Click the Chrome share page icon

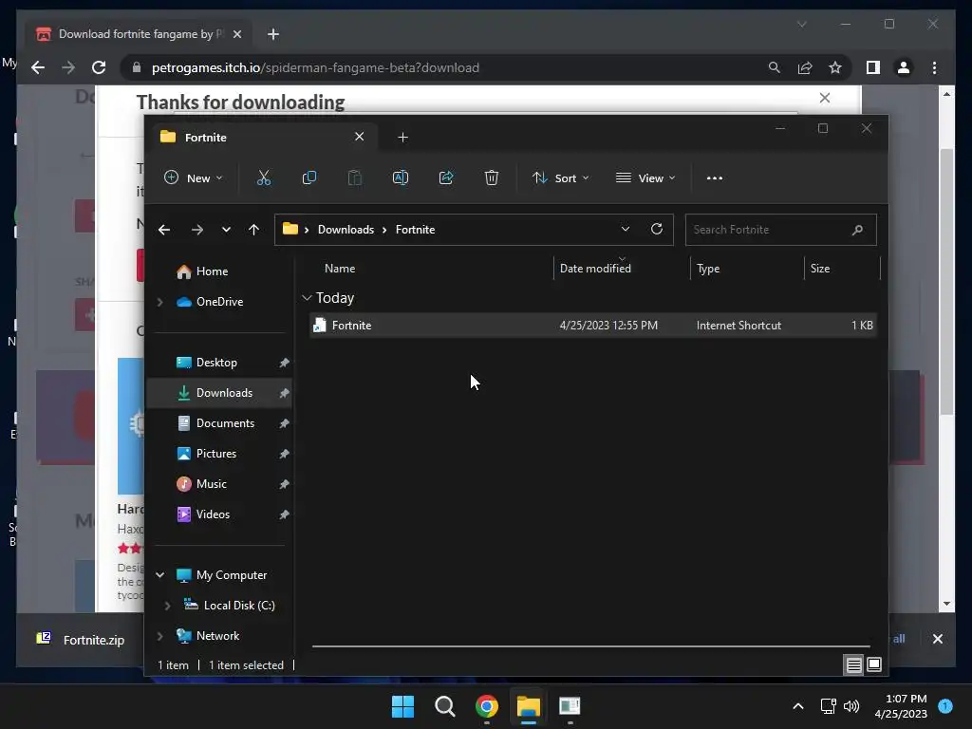tap(805, 67)
